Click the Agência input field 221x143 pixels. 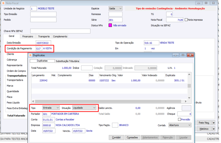pos(186,108)
